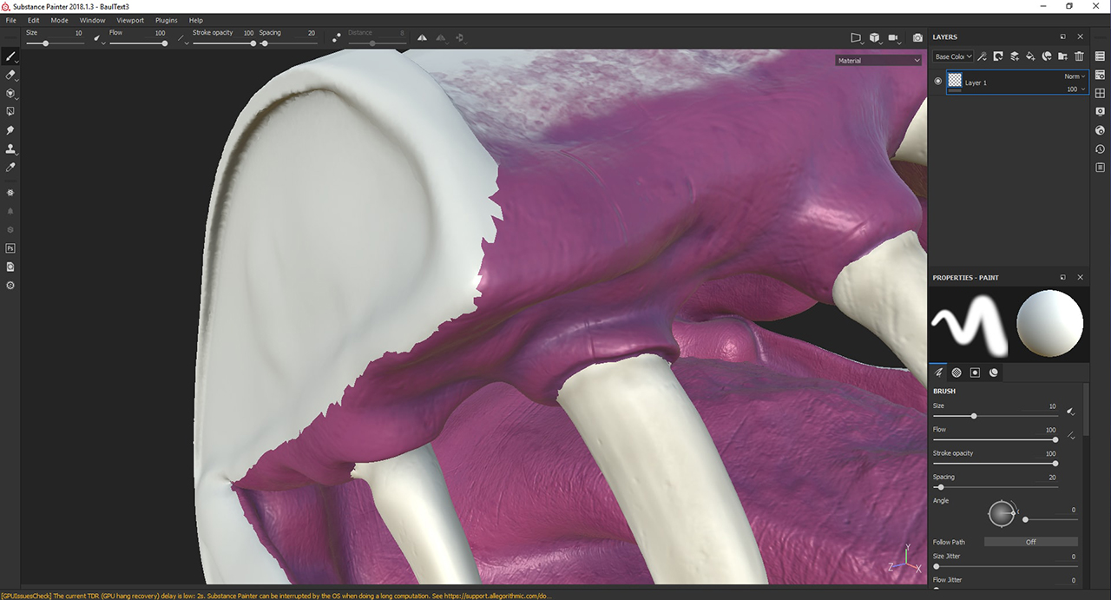Viewport: 1111px width, 600px height.
Task: Select the Projection tool
Action: tap(10, 93)
